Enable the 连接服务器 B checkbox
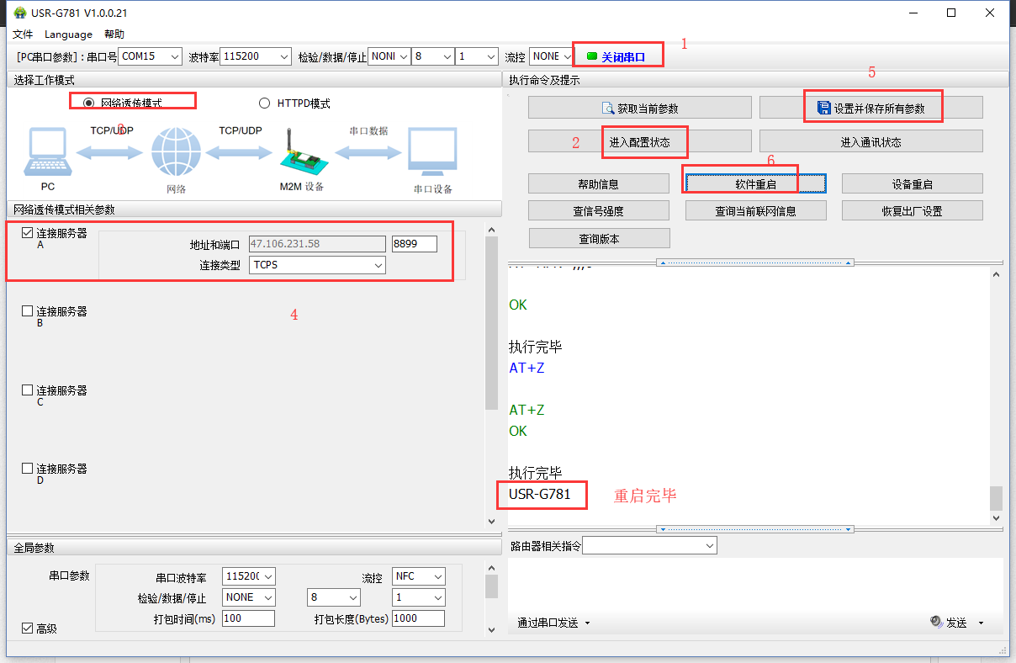 click(28, 311)
